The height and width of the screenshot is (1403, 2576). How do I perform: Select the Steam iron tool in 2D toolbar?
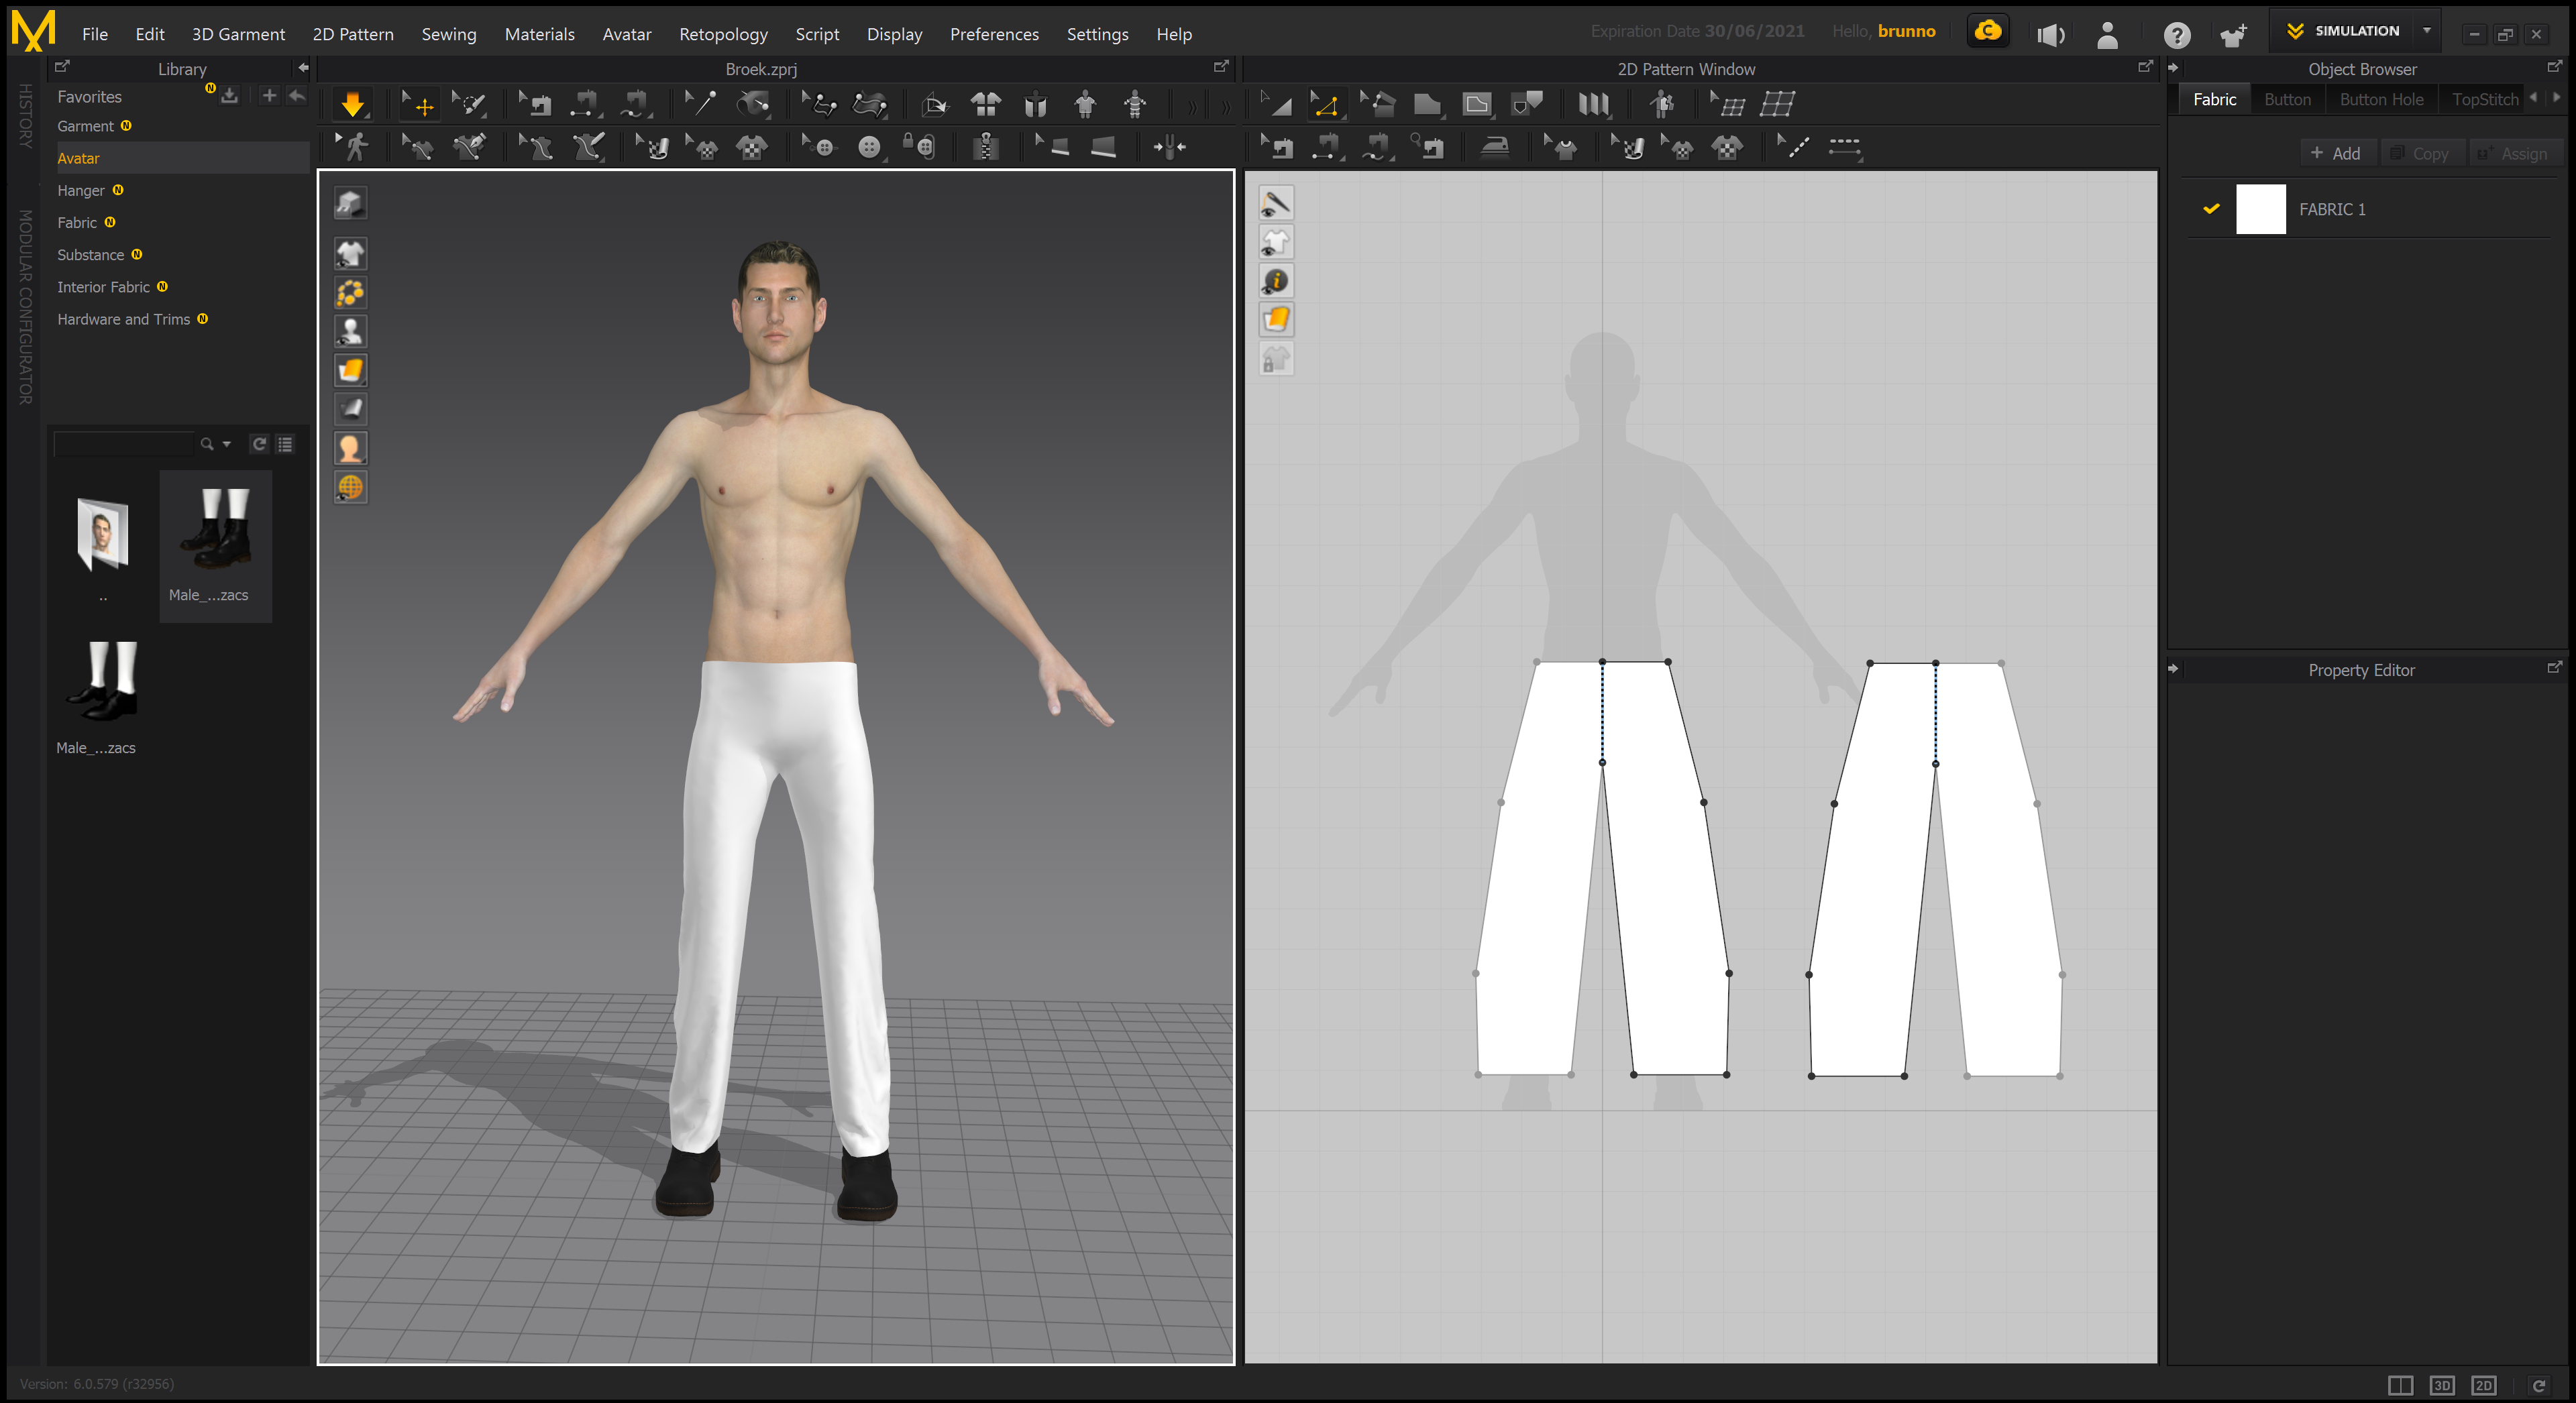pos(1494,148)
